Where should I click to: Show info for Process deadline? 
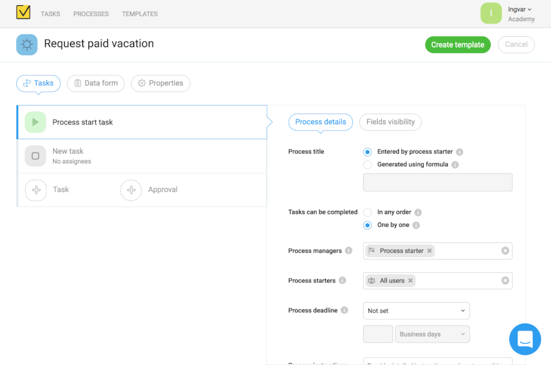point(344,311)
